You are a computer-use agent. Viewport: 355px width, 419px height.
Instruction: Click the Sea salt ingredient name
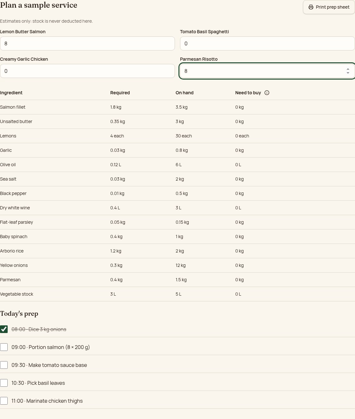[x=8, y=179]
